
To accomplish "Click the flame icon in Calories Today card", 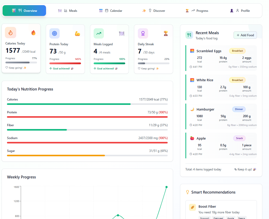I will tap(11, 33).
